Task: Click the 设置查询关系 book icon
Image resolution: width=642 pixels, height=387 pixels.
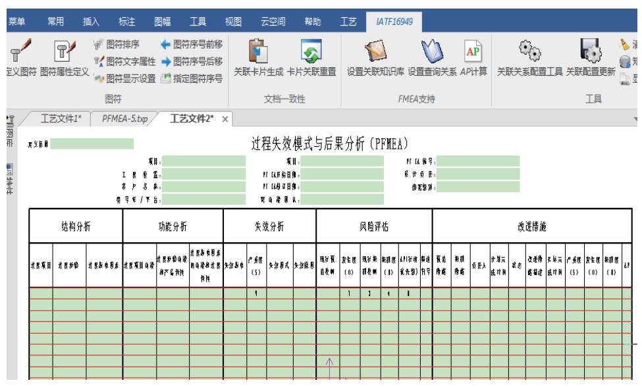Action: click(x=432, y=51)
